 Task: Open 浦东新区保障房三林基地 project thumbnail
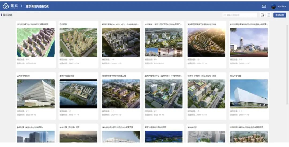point(206,42)
